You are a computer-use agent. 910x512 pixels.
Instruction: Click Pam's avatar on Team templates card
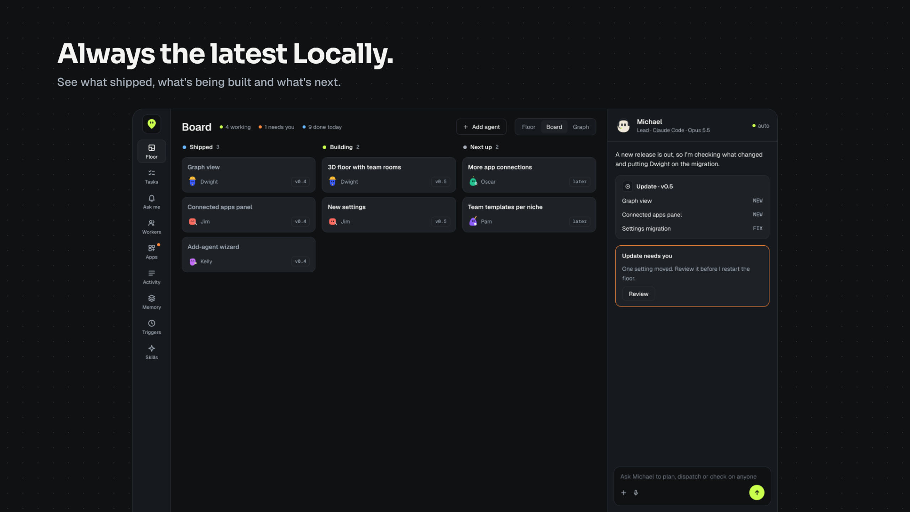473,221
